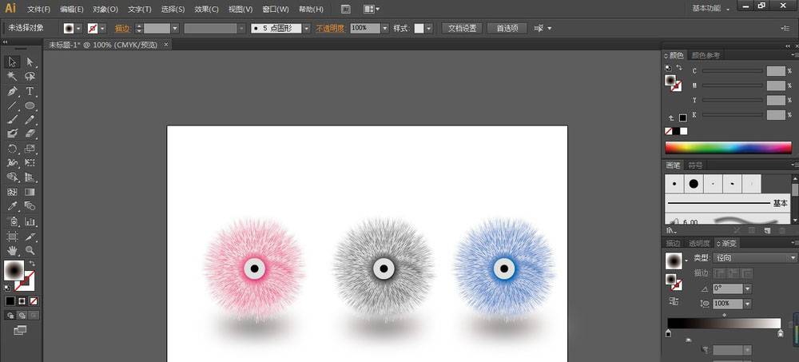Select the Magic Wand tool
Screen dimensions: 799x362
pyautogui.click(x=13, y=76)
